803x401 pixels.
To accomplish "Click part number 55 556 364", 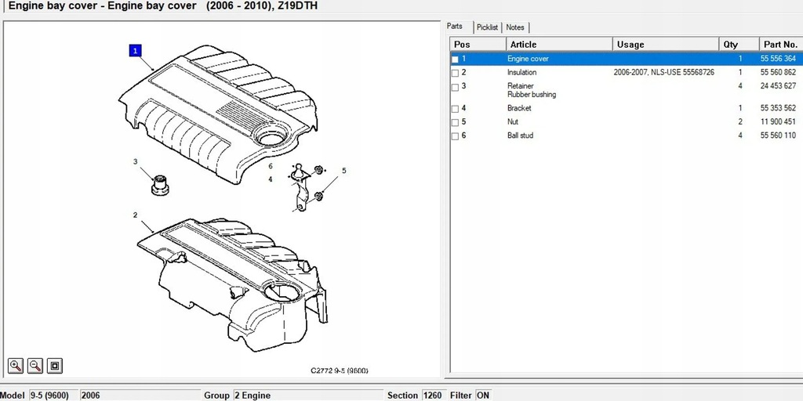I will [778, 59].
